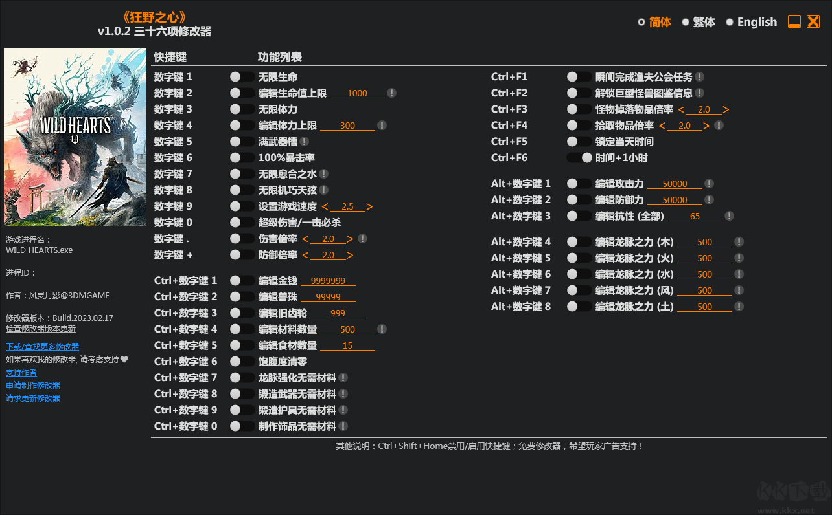Click 支持作者 link
The image size is (832, 515).
(21, 373)
